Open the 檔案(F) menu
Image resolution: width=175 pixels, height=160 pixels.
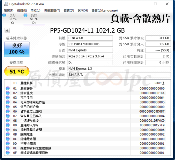8,11
